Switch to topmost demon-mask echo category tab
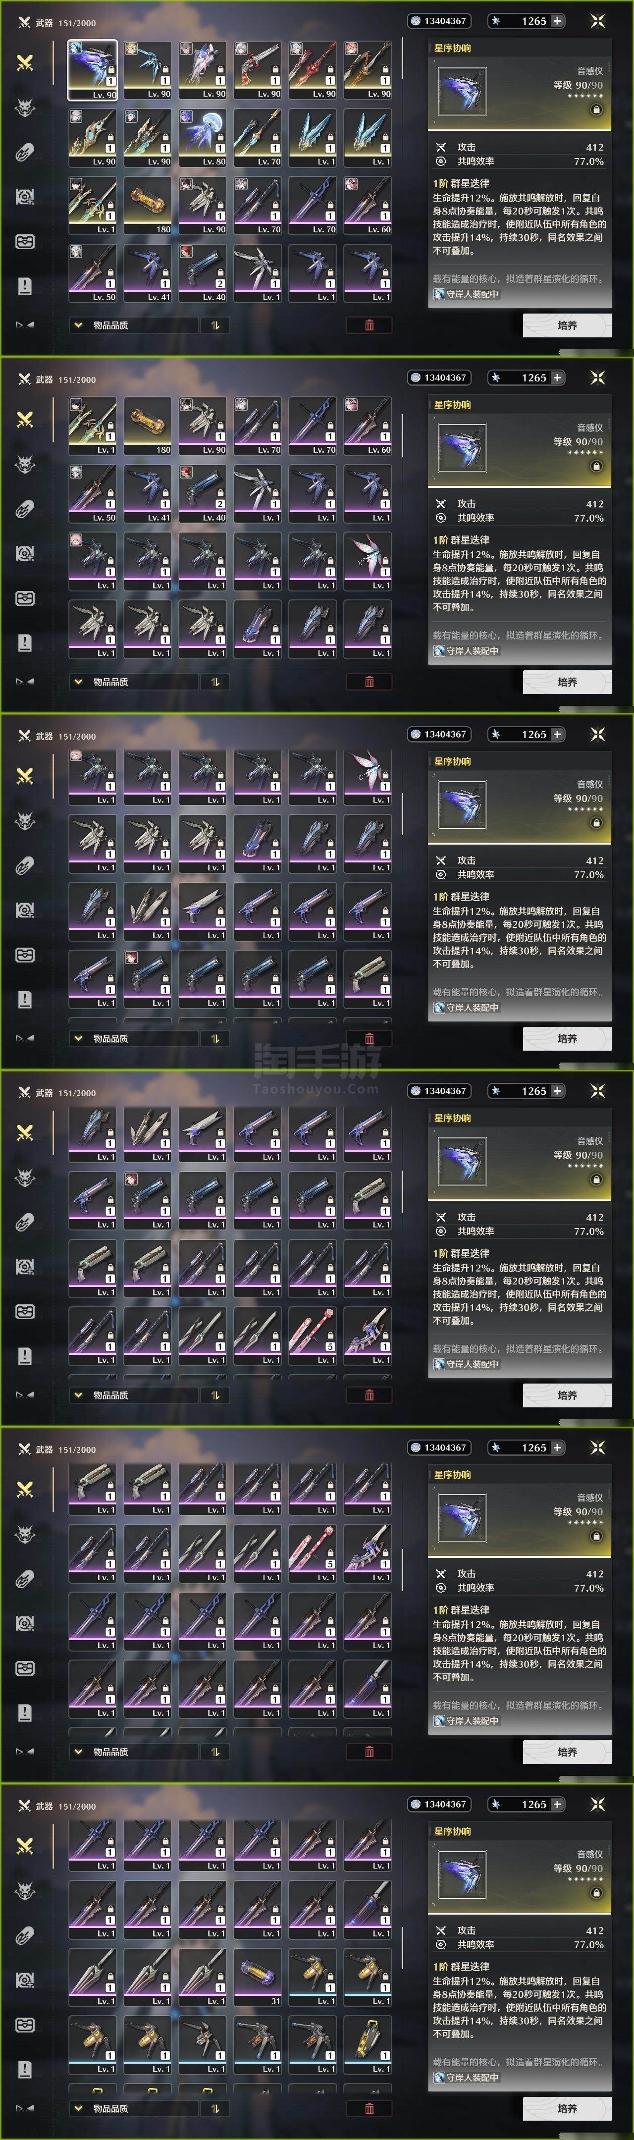Image resolution: width=634 pixels, height=2140 pixels. (25, 107)
